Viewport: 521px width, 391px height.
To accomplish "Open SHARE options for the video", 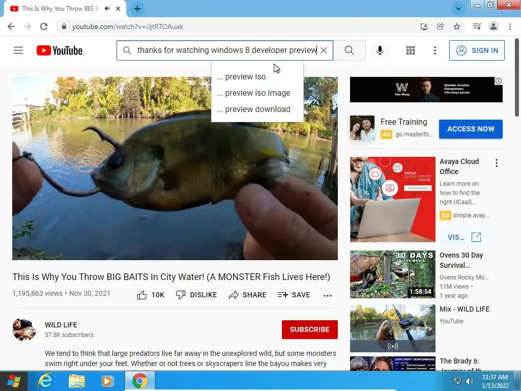I will pyautogui.click(x=248, y=295).
